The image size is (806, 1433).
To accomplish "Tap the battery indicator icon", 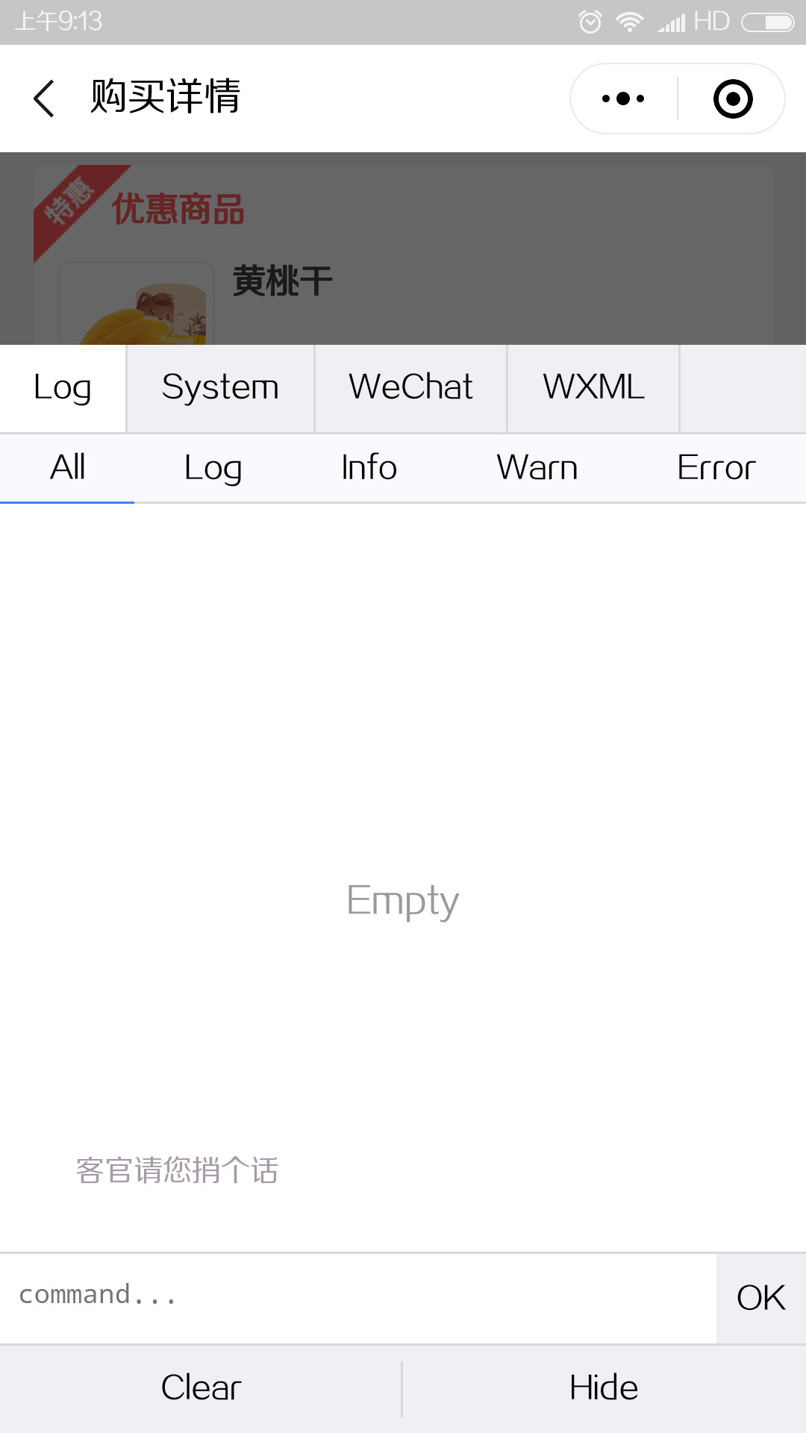I will pyautogui.click(x=768, y=22).
